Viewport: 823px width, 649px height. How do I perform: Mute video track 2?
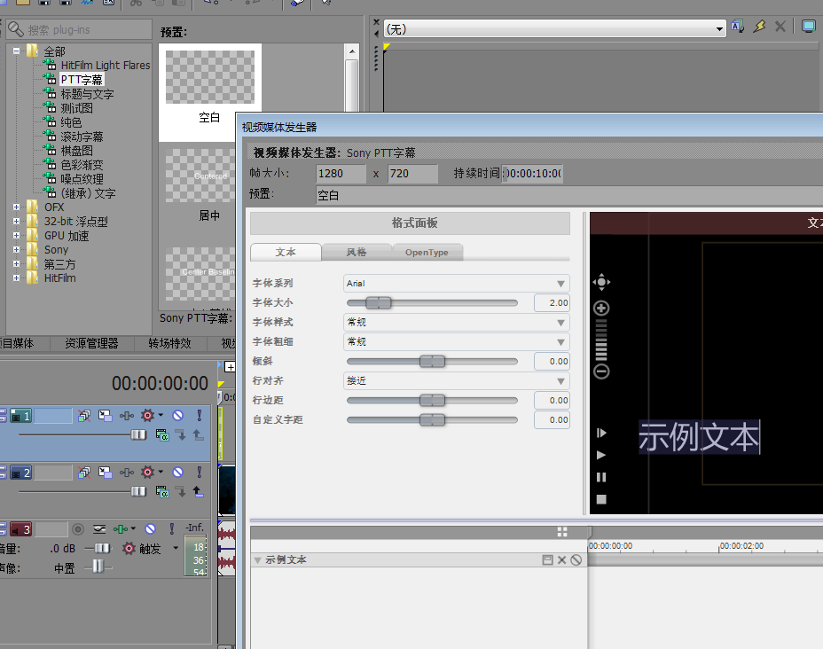pos(178,473)
